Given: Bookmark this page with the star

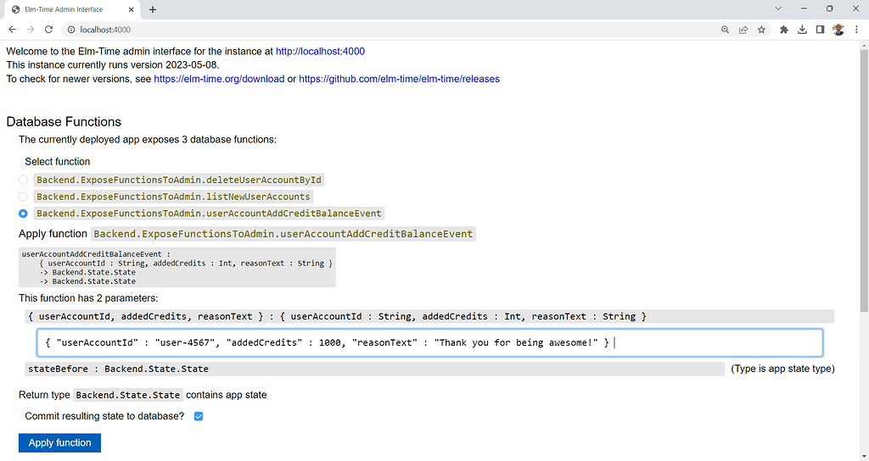Looking at the screenshot, I should tap(761, 29).
